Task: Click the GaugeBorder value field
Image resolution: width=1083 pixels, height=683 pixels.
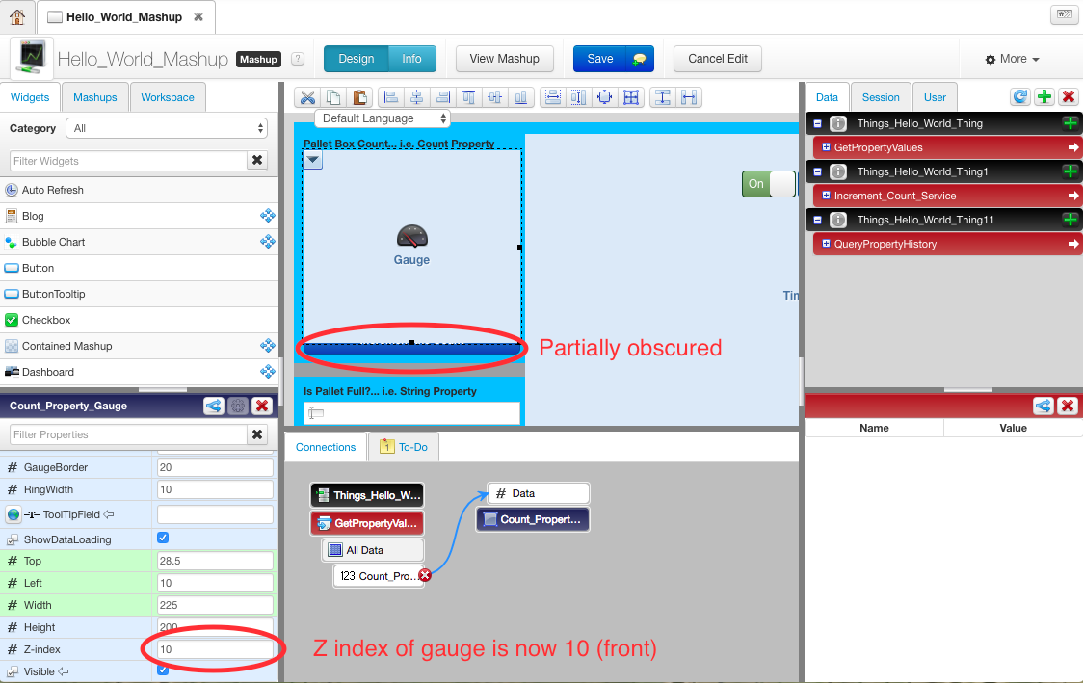Action: [215, 467]
